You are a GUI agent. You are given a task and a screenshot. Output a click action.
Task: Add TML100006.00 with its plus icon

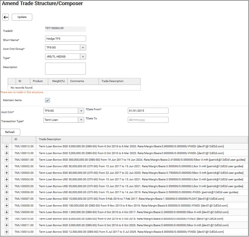[7, 192]
